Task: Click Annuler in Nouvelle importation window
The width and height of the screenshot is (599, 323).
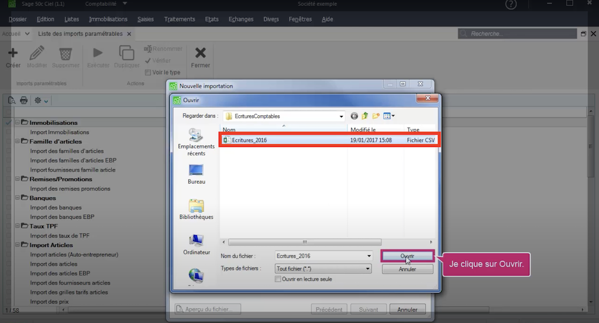Action: (x=407, y=309)
